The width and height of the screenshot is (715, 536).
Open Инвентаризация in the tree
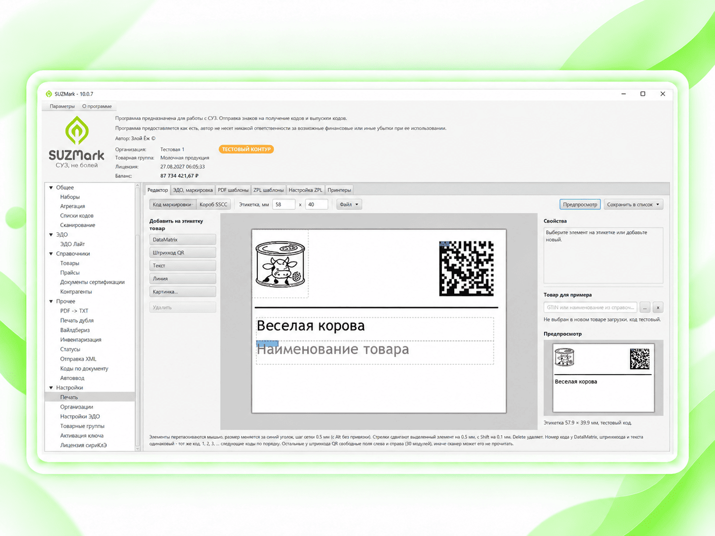click(81, 340)
